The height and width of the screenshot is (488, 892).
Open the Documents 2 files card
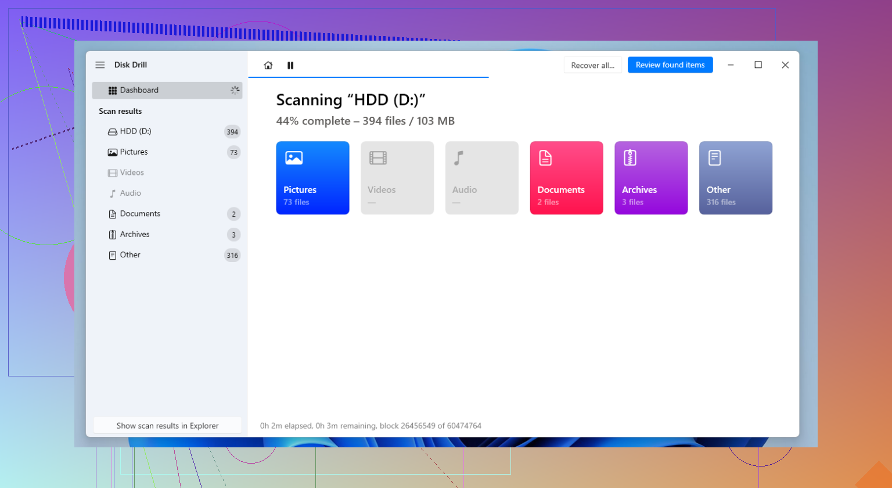point(566,178)
